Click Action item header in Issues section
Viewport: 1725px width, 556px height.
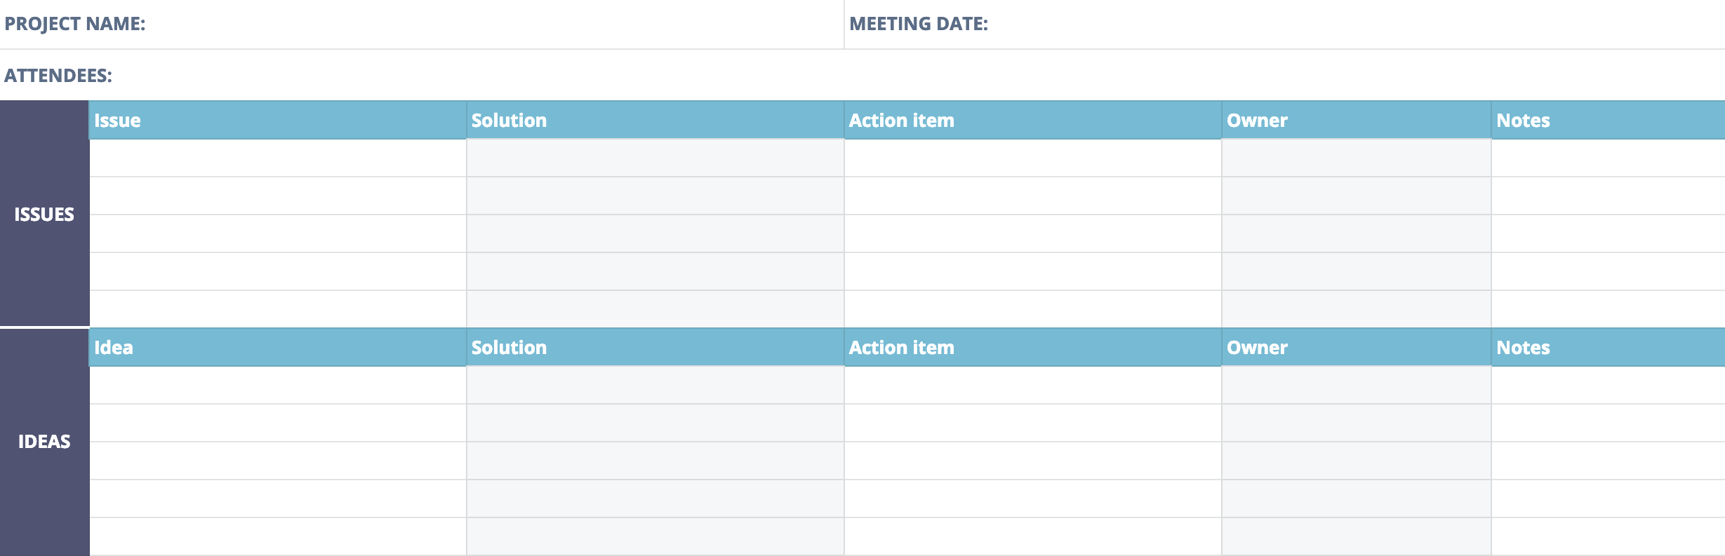[x=1033, y=120]
